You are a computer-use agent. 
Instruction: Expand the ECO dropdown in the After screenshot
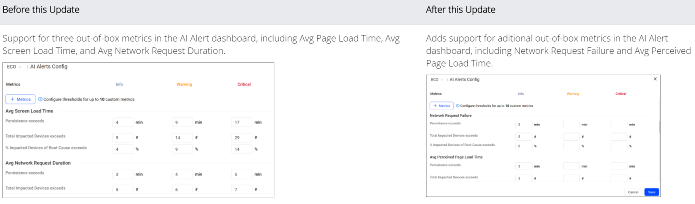click(x=437, y=79)
